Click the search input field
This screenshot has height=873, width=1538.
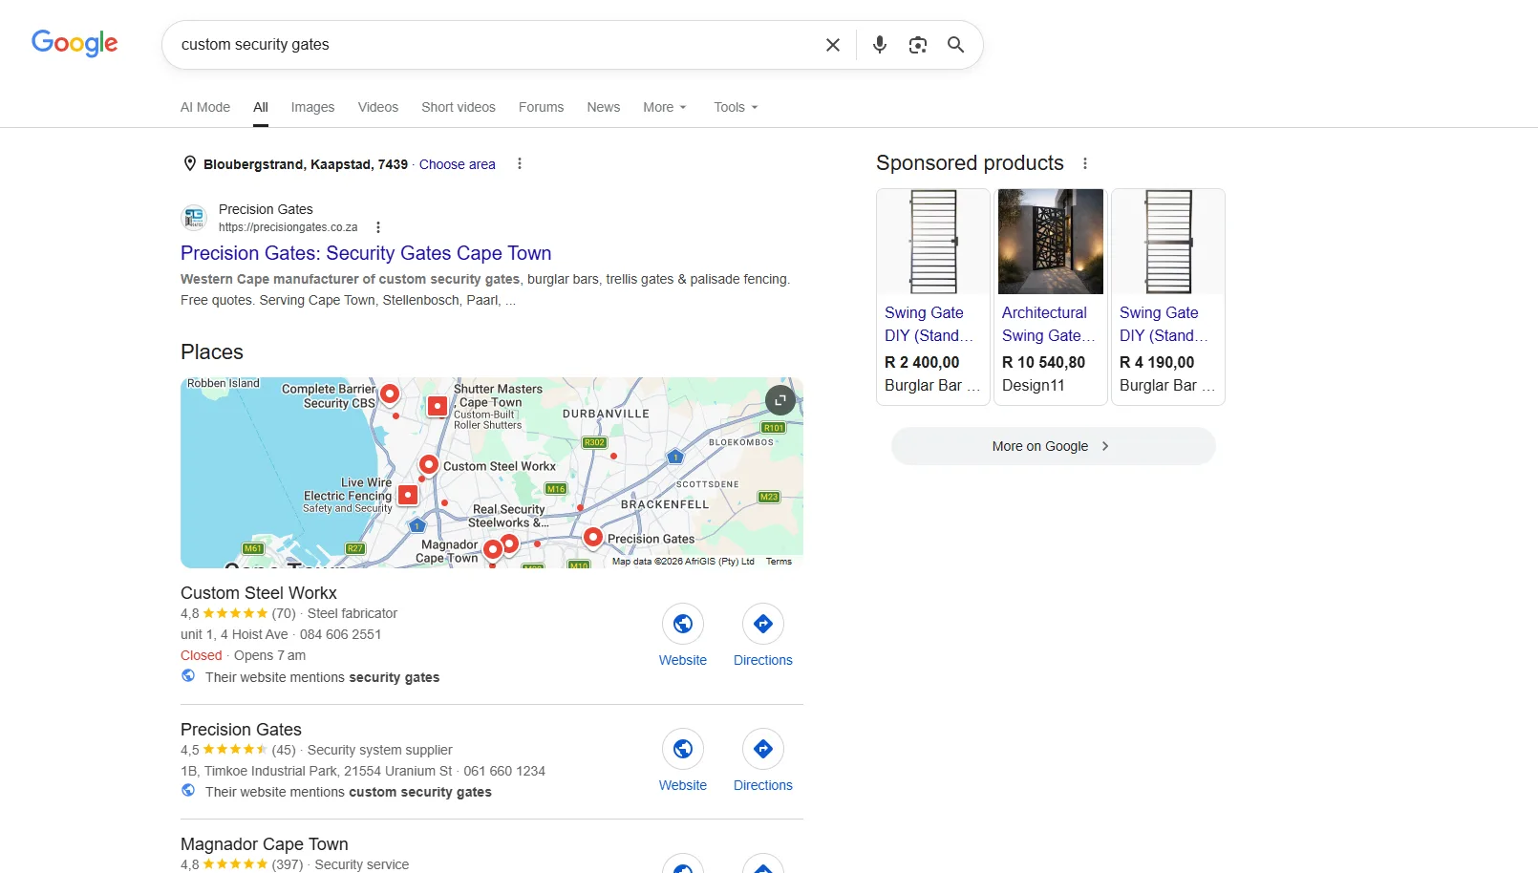click(x=497, y=45)
